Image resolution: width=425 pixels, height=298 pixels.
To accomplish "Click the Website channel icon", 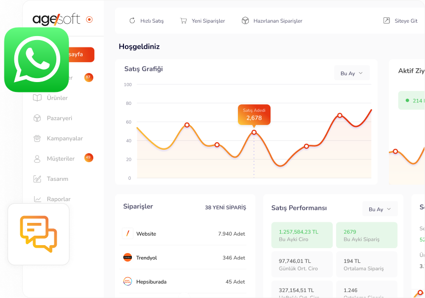I will point(128,233).
